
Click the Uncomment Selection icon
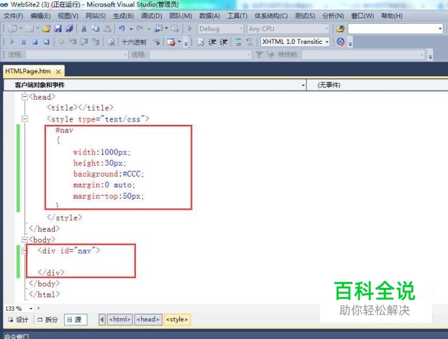coord(249,42)
